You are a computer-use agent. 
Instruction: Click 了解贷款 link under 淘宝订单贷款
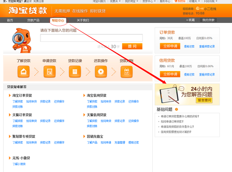pyautogui.click(x=17, y=101)
